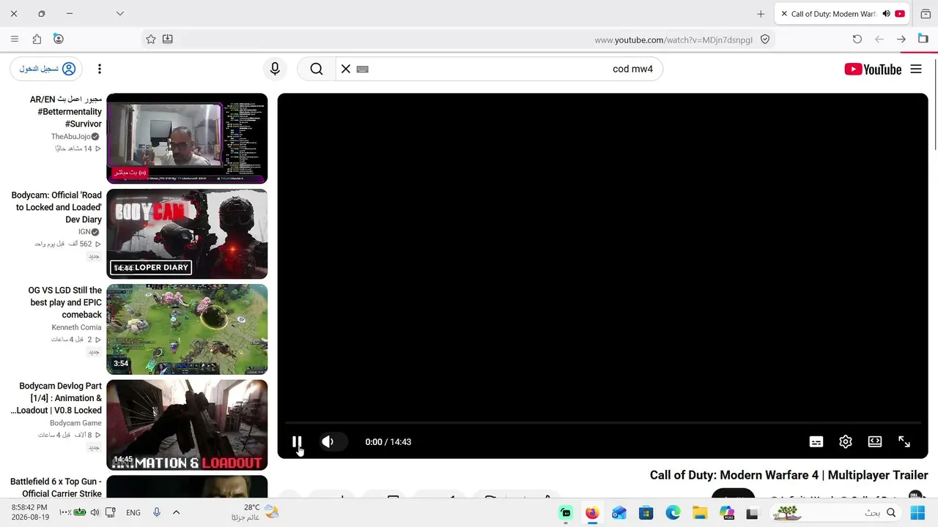Open browser extensions puzzle icon
The width and height of the screenshot is (938, 527).
(37, 39)
